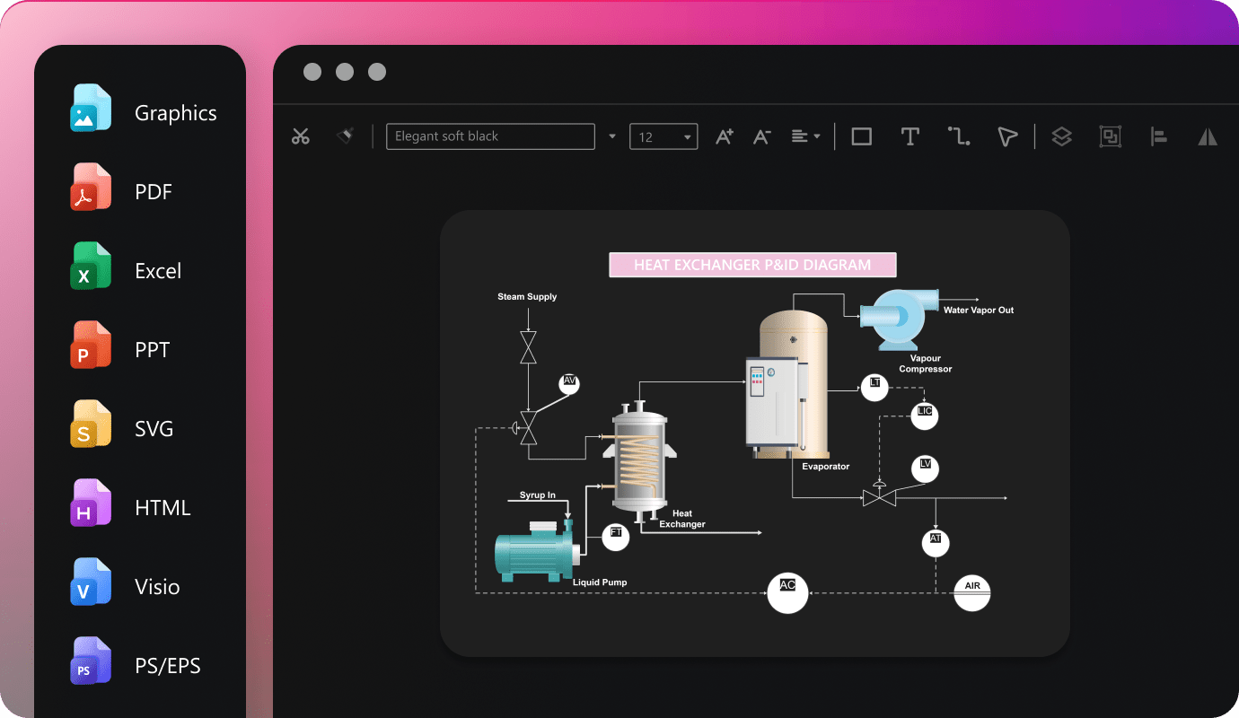Viewport: 1239px width, 718px height.
Task: Click the Graphics label in sidebar
Action: [176, 113]
